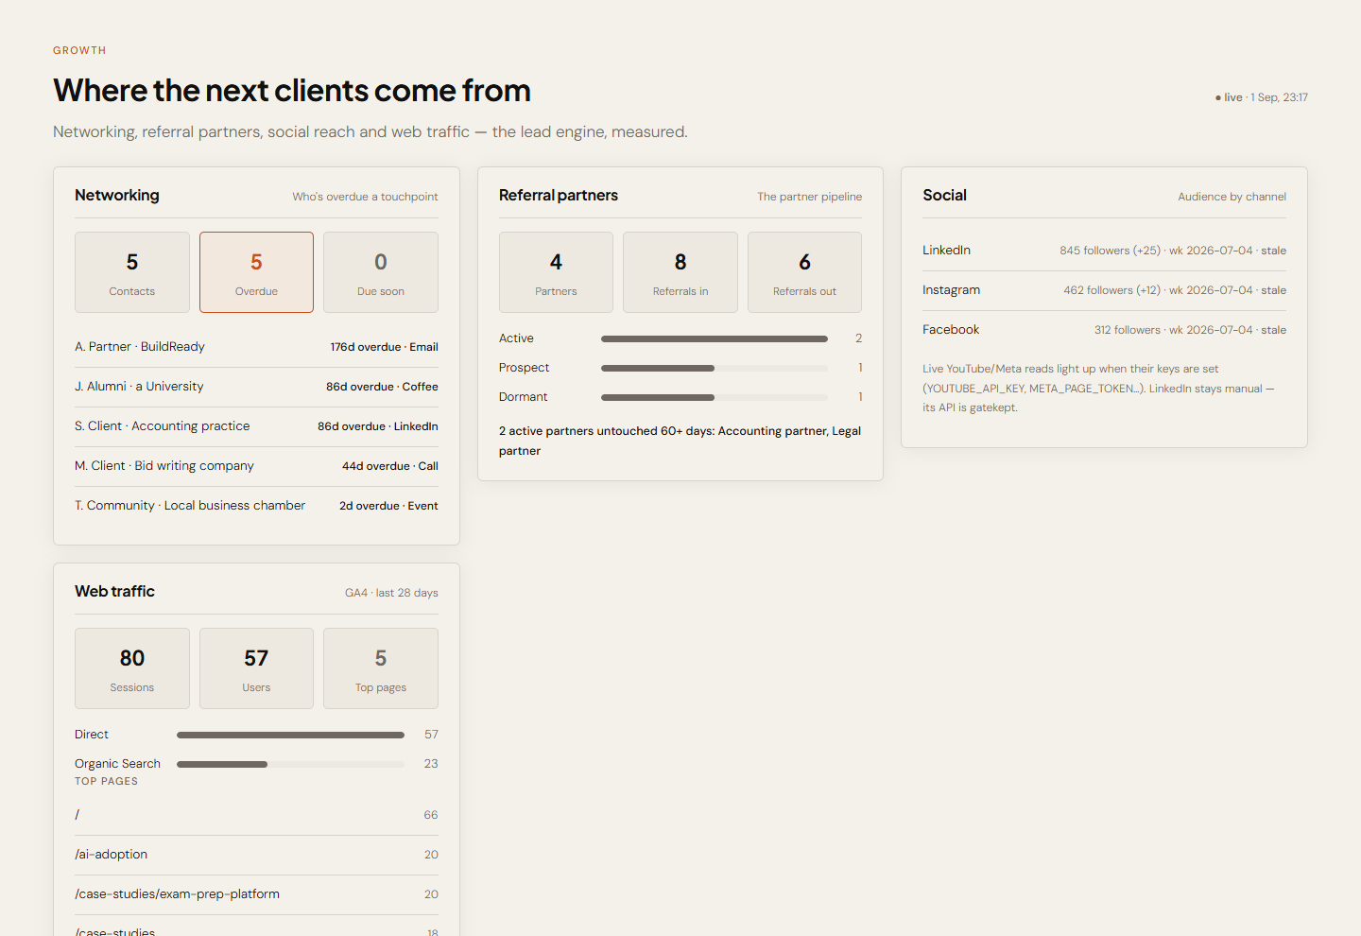Screen dimensions: 1361x936
Task: Click the '2 active partners untouched 60+ days' note
Action: tap(680, 441)
